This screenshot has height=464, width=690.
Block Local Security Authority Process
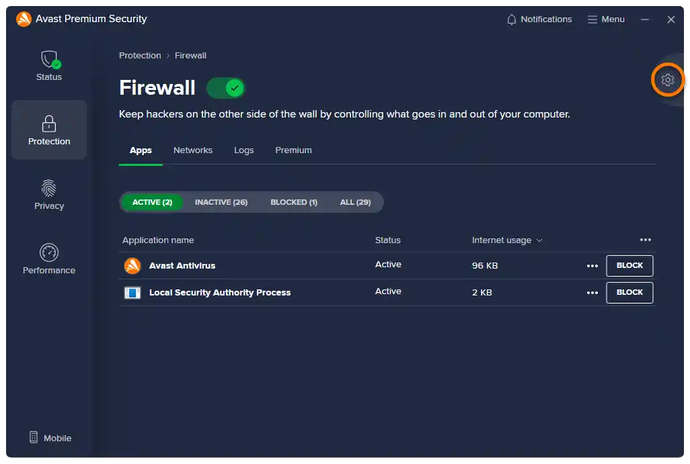point(629,292)
